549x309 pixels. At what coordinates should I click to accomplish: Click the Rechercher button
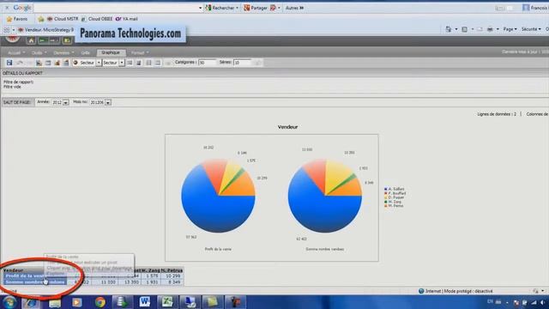(221, 8)
